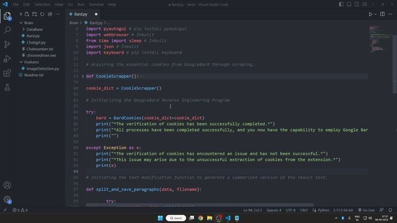Viewport: 397px width, 223px height.
Task: Unfold the CookieScrapper function
Action: [83, 76]
